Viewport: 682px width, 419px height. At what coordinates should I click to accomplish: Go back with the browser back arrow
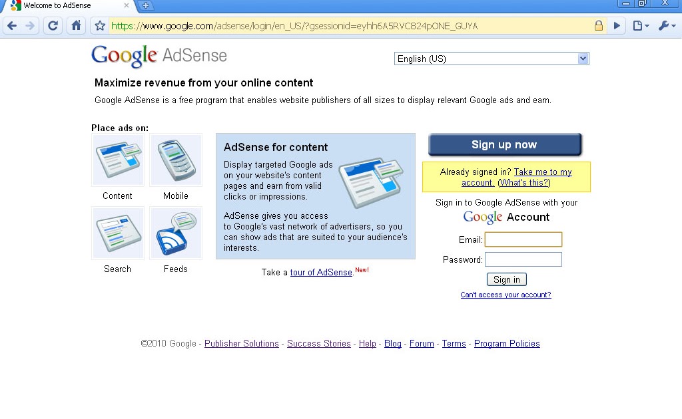point(12,26)
